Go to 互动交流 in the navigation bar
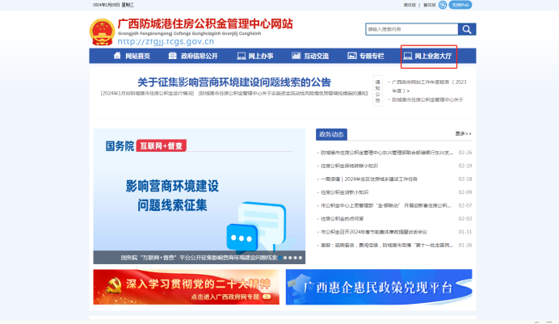559x324 pixels. pos(310,57)
